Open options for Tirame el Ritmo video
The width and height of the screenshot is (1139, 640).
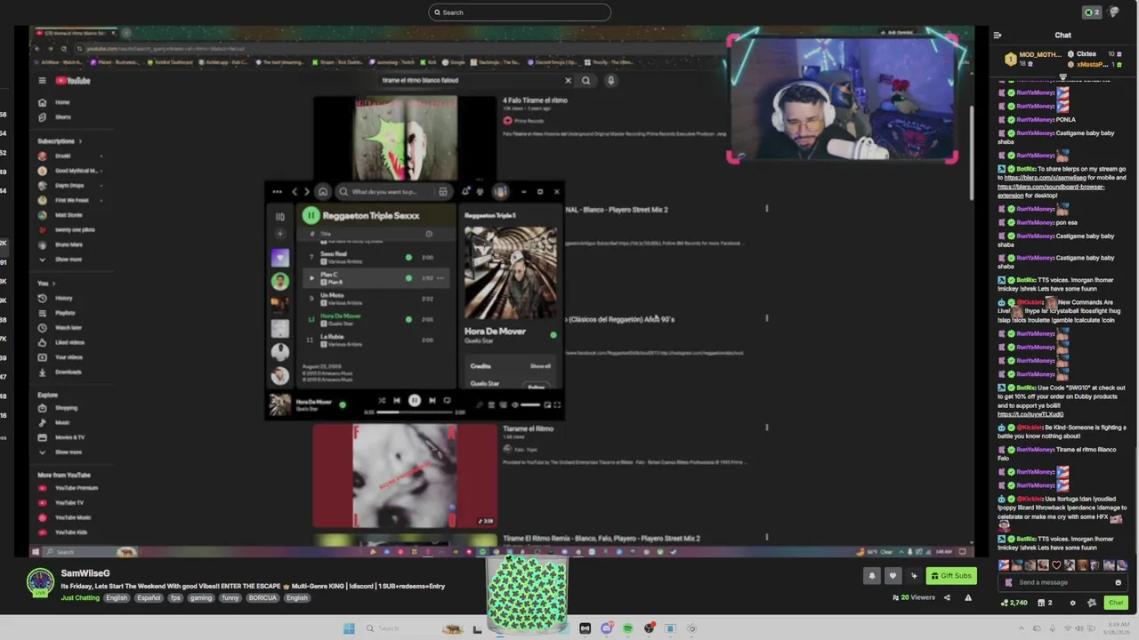click(766, 428)
